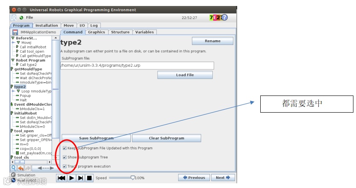Image resolution: width=356 pixels, height=188 pixels.
Task: Select the bModuleCls≔1 node
Action: pos(32,109)
